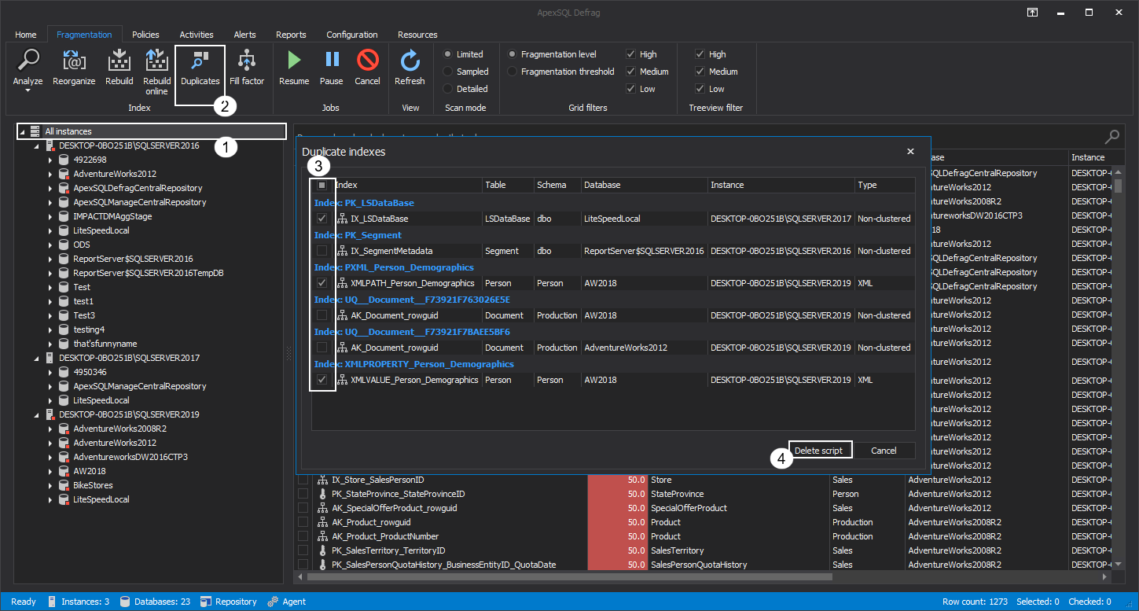Check the IX_SegmentMetadata duplicate index
Viewport: 1139px width, 611px height.
tap(323, 250)
